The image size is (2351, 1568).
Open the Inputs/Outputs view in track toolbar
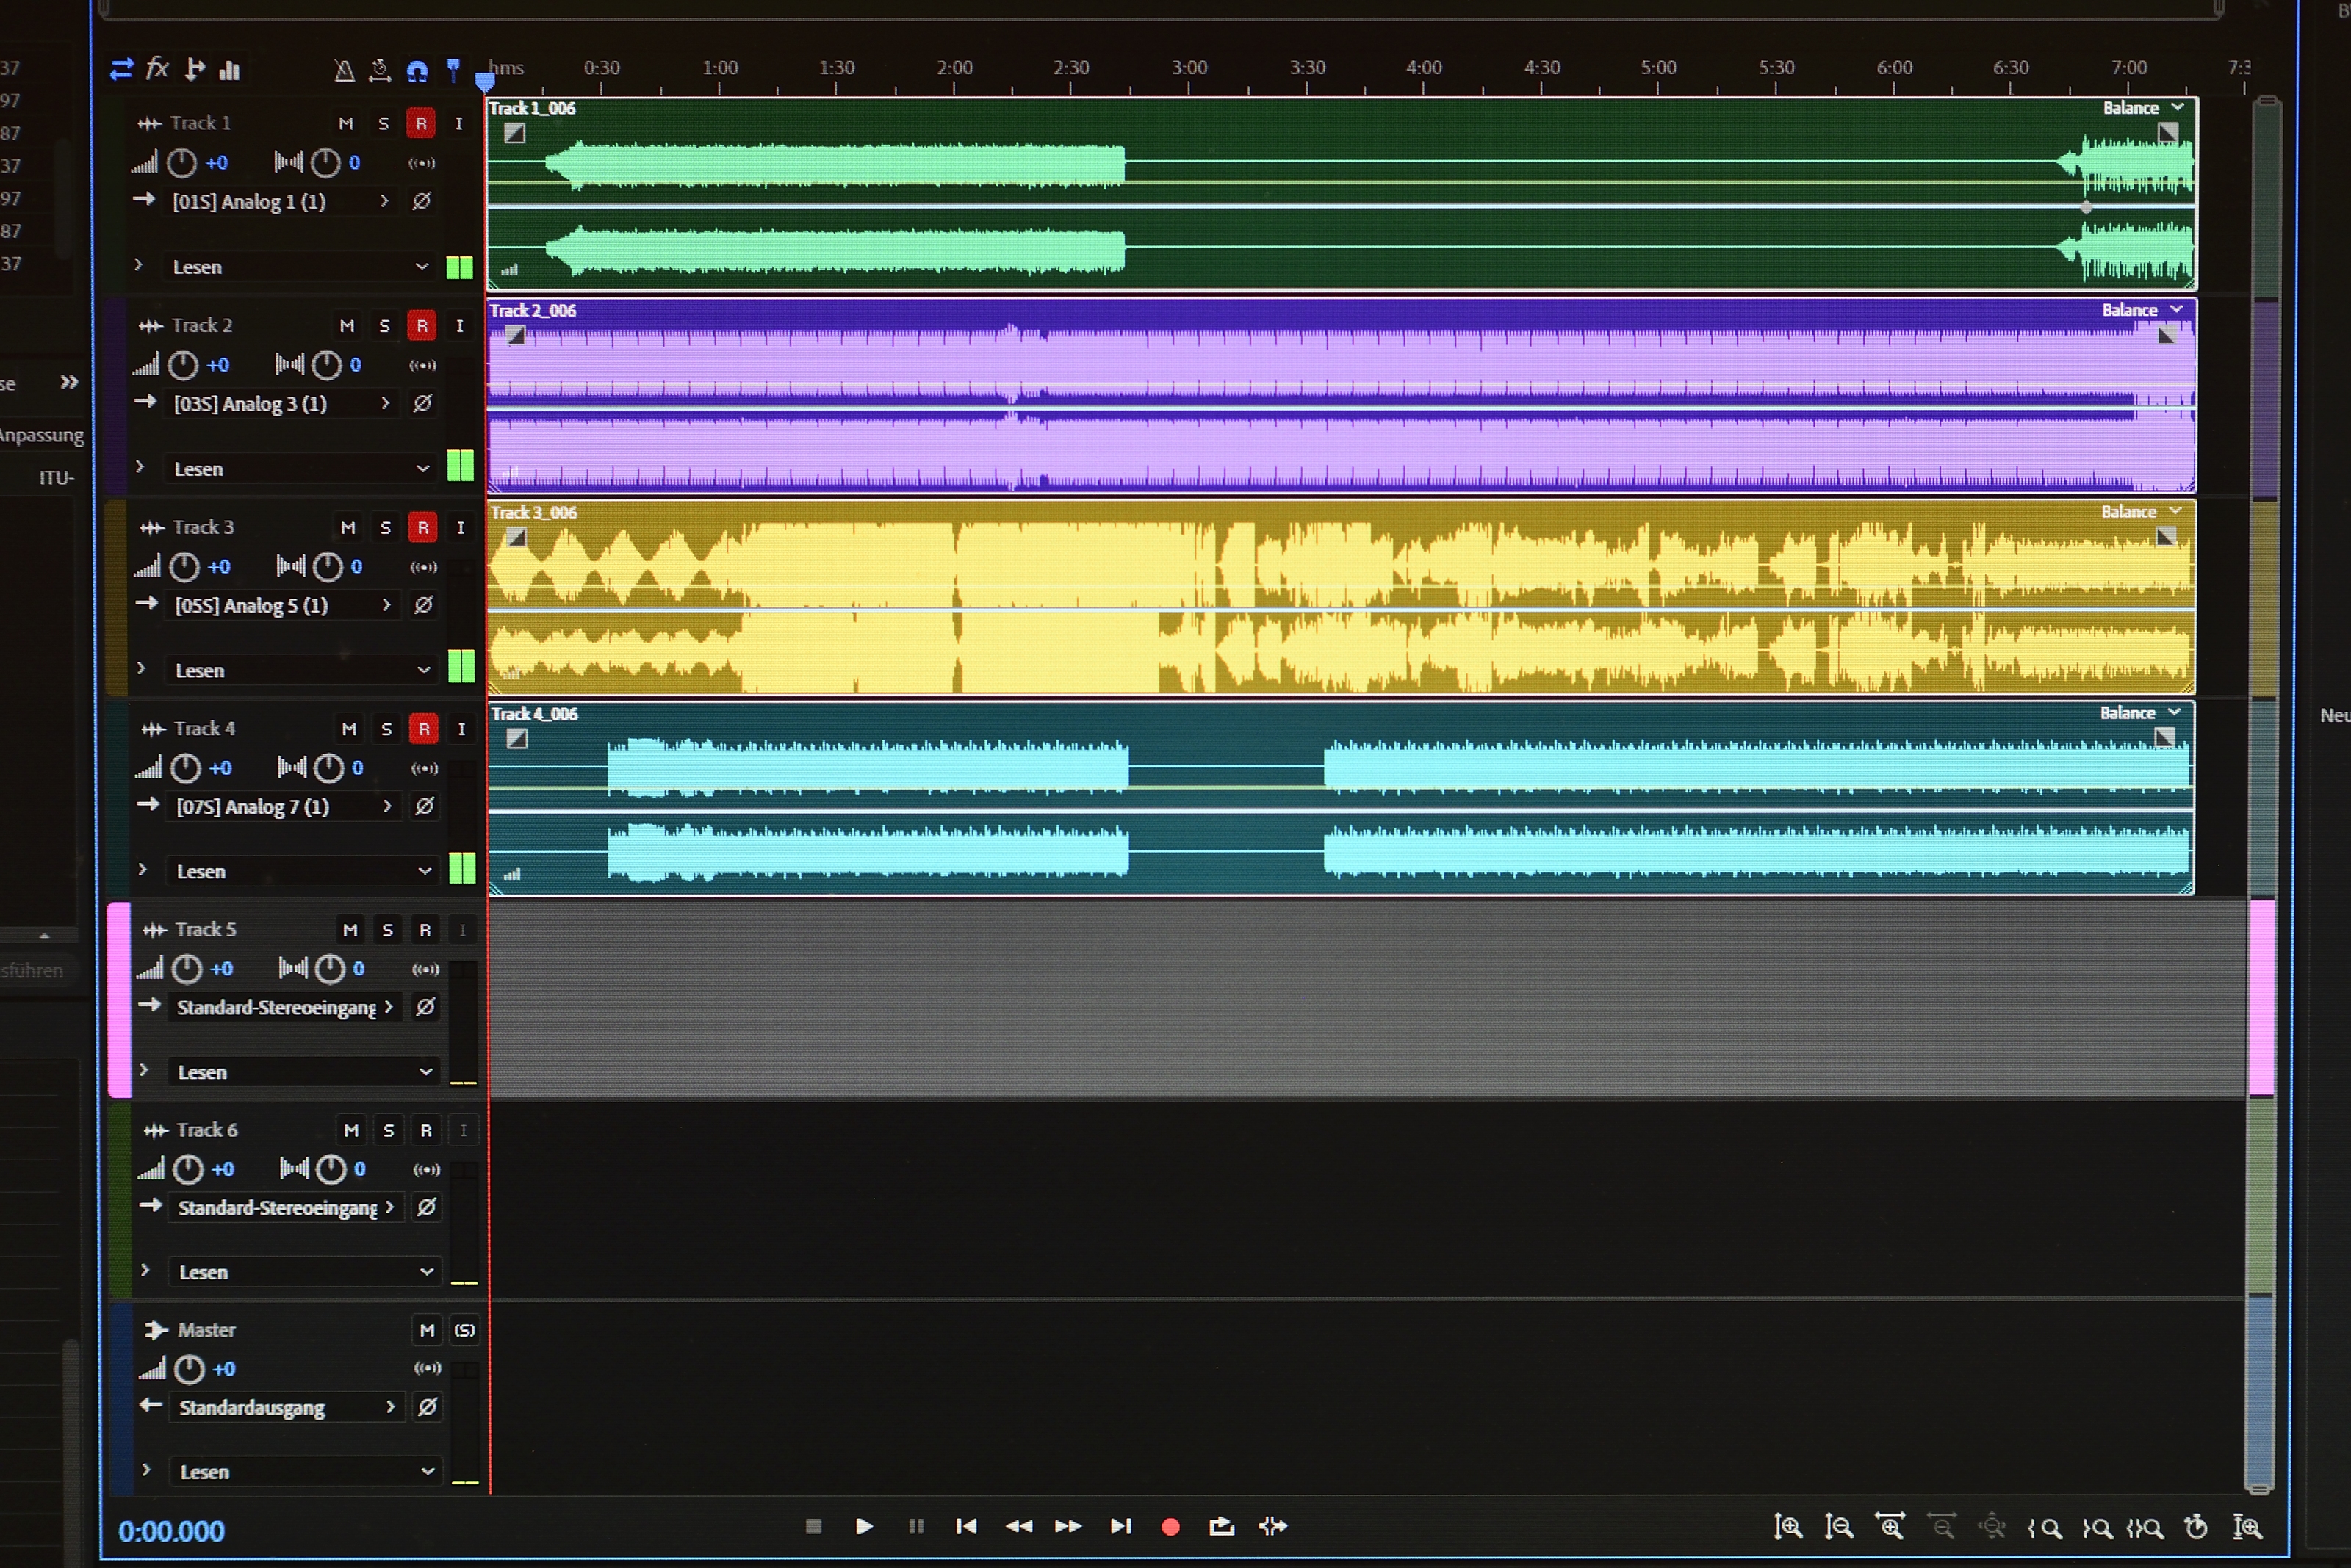pos(121,69)
